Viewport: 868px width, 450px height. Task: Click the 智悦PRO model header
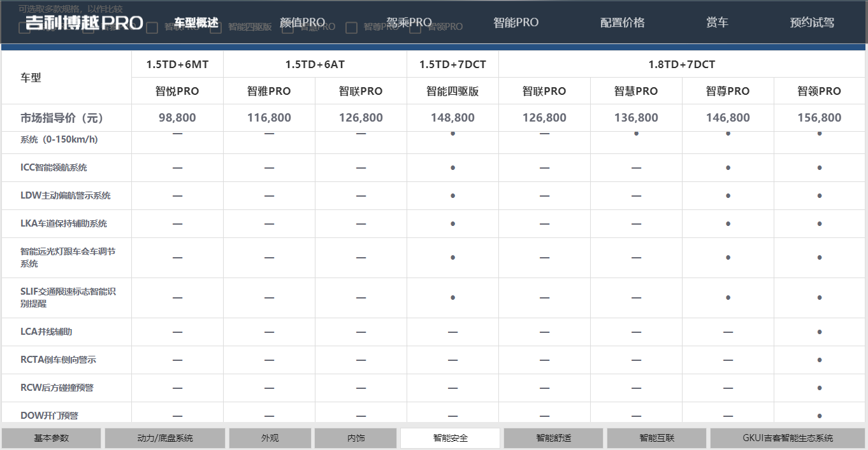coord(177,91)
